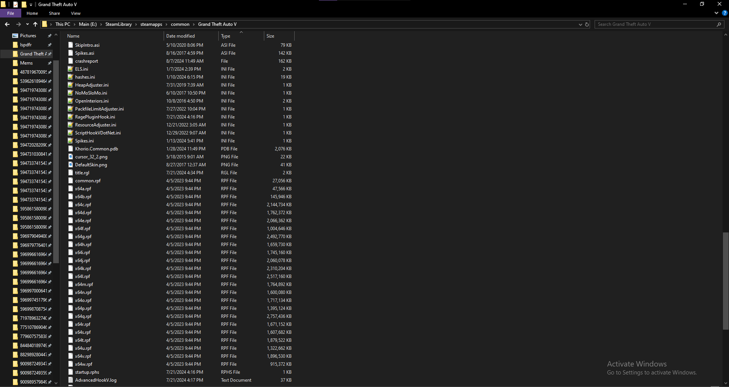Select the startup.rphs file icon
Screen dimensions: 729x387
tap(70, 372)
